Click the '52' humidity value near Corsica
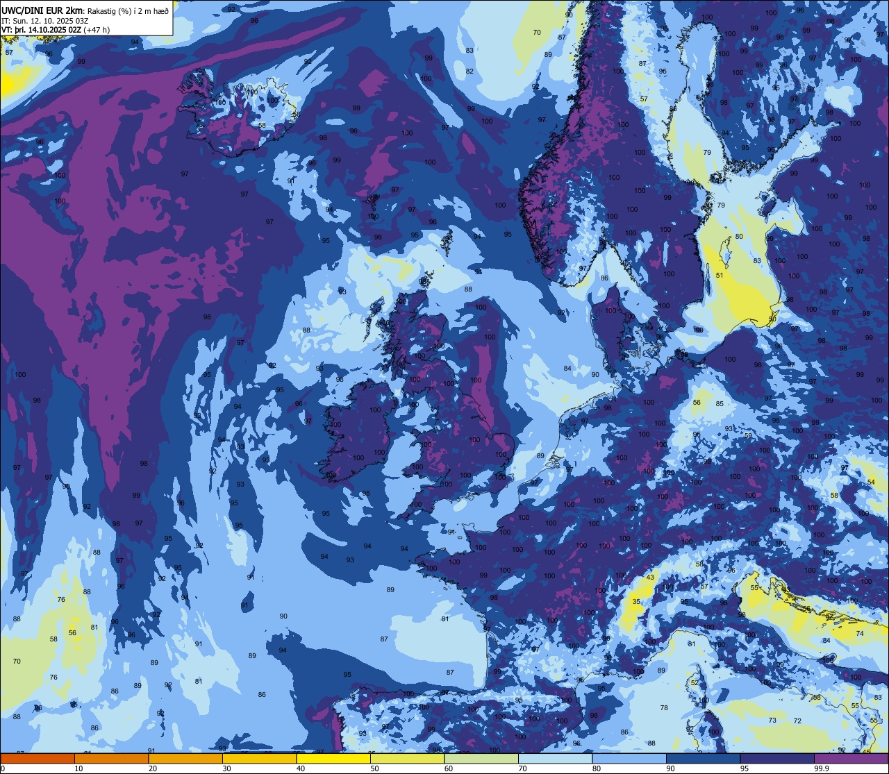Viewport: 889px width, 774px height. [x=695, y=682]
